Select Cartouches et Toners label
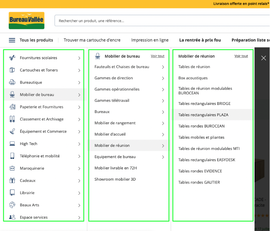The width and height of the screenshot is (270, 231). 39,70
